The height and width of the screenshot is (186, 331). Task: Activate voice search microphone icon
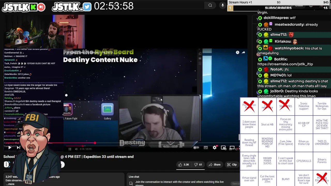[x=223, y=5]
